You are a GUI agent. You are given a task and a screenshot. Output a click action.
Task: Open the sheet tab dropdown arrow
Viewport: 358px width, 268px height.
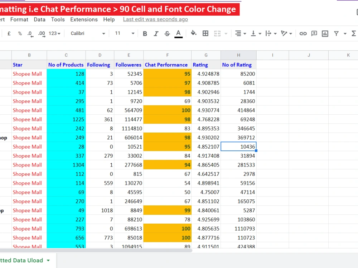click(x=49, y=260)
